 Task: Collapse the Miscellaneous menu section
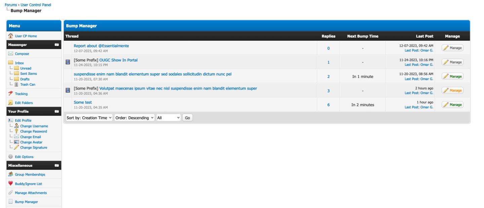click(x=57, y=165)
